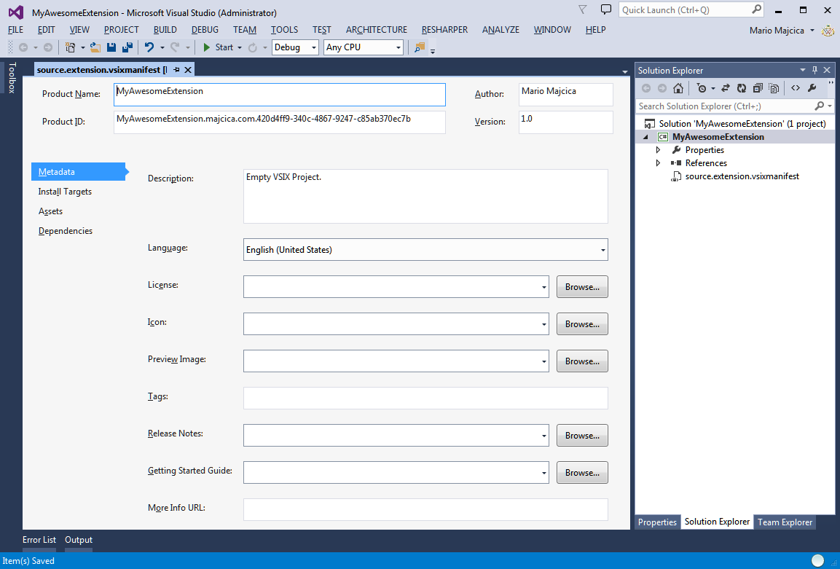
Task: Open the Getting Started Guide dropdown
Action: click(x=543, y=473)
